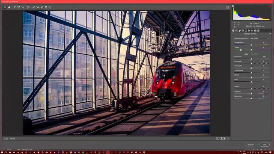
Task: Click the Exposition slider handle
Action: point(251,59)
